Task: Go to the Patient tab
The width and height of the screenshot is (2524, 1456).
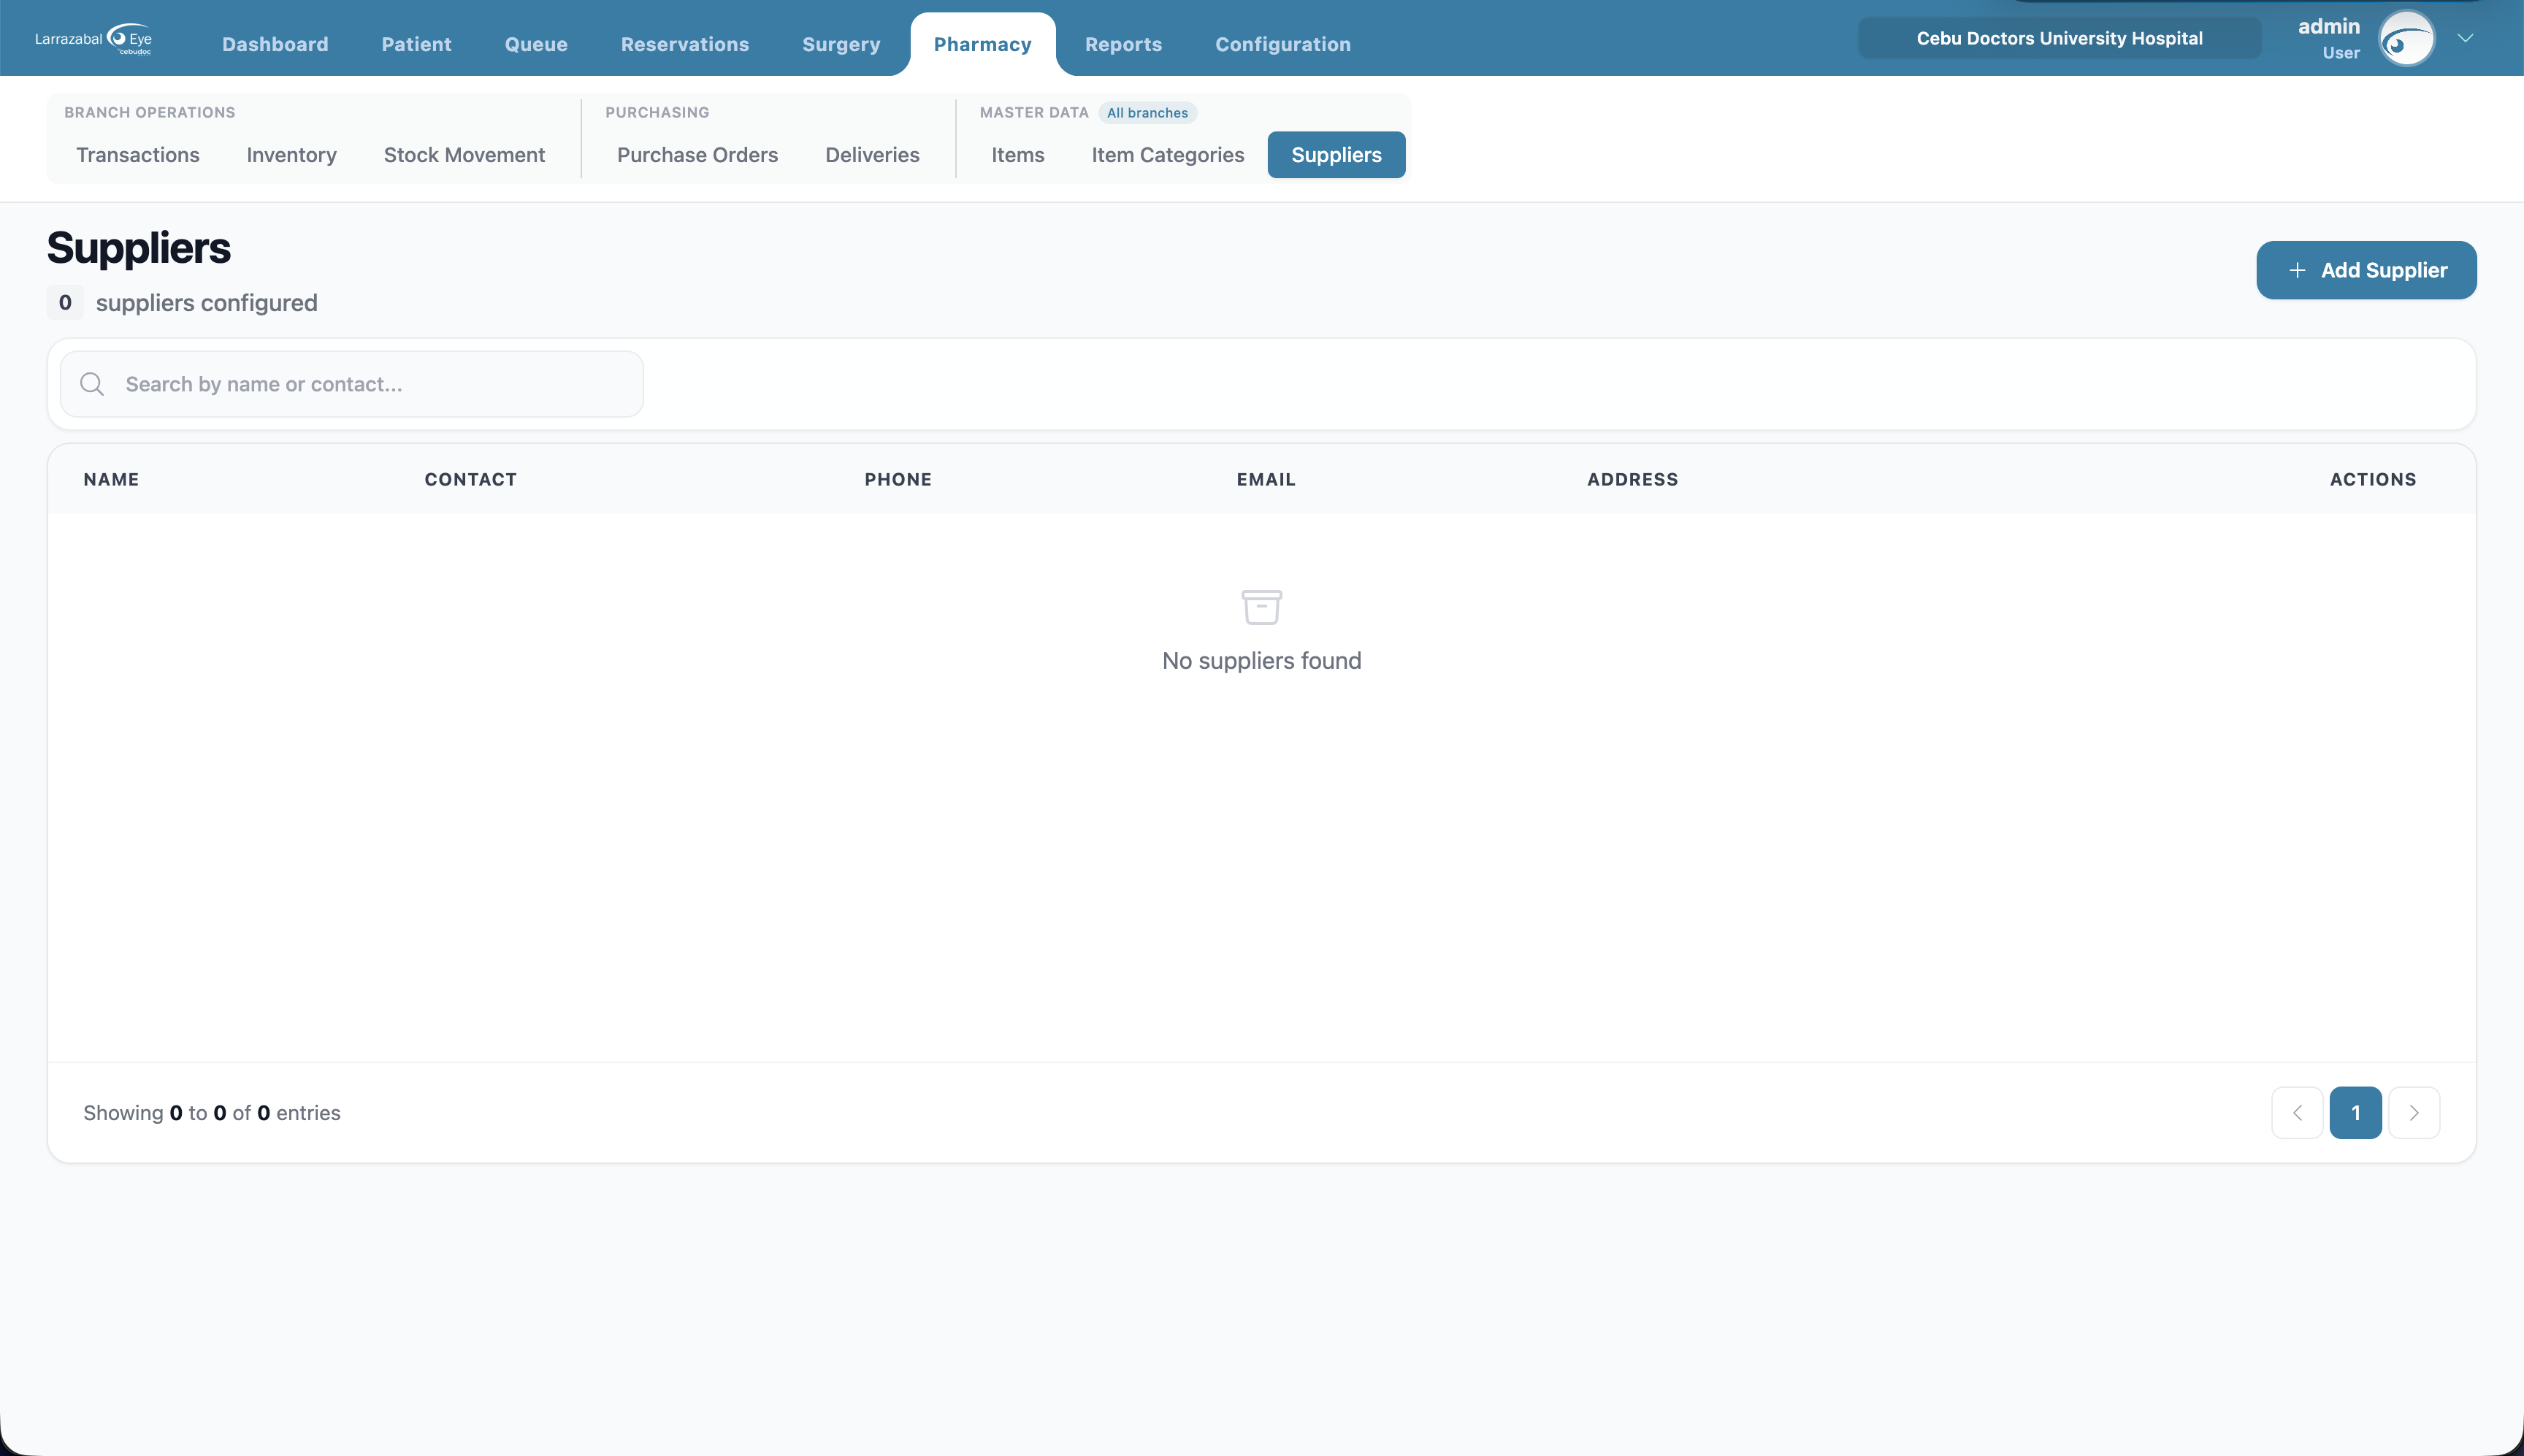Action: pos(416,44)
